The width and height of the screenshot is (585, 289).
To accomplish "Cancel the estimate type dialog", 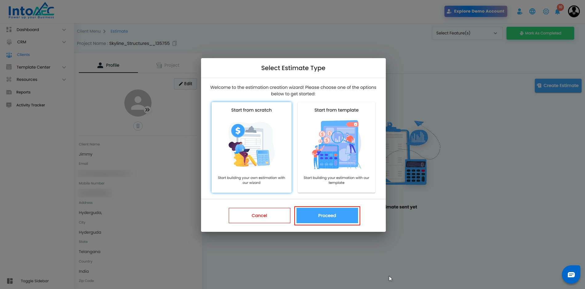I will (x=259, y=216).
